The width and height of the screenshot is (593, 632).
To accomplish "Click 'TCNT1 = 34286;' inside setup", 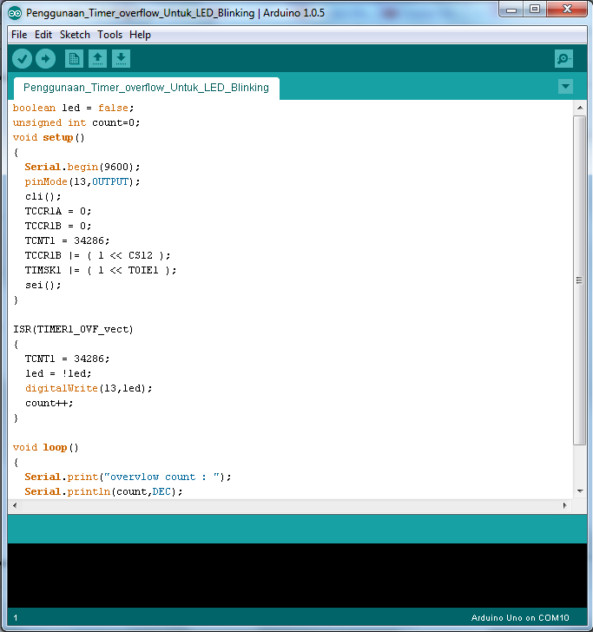I will pyautogui.click(x=67, y=240).
